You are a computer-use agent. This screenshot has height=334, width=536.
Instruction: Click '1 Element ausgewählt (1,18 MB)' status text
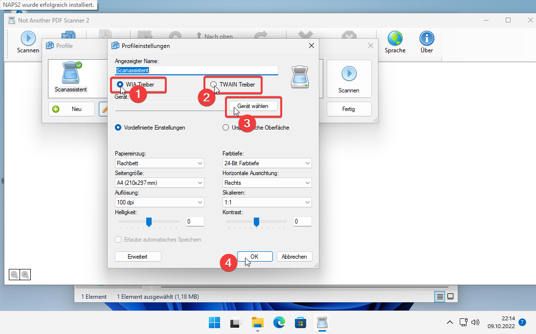pos(158,297)
